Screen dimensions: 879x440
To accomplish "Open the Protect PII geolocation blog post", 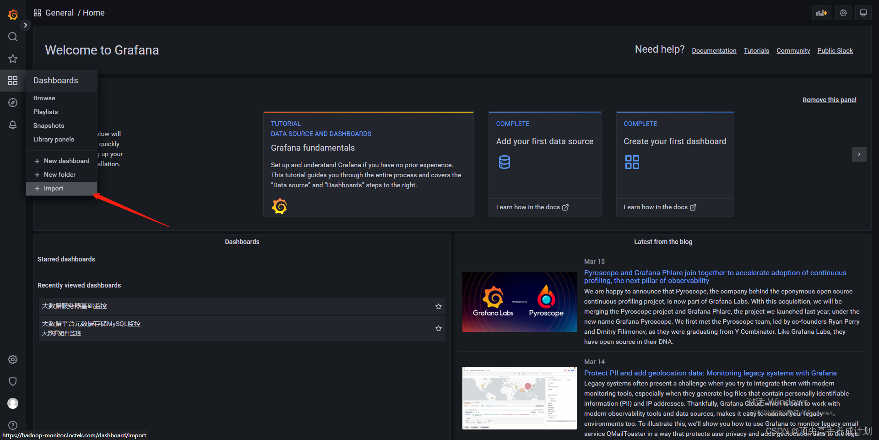I will tap(710, 373).
